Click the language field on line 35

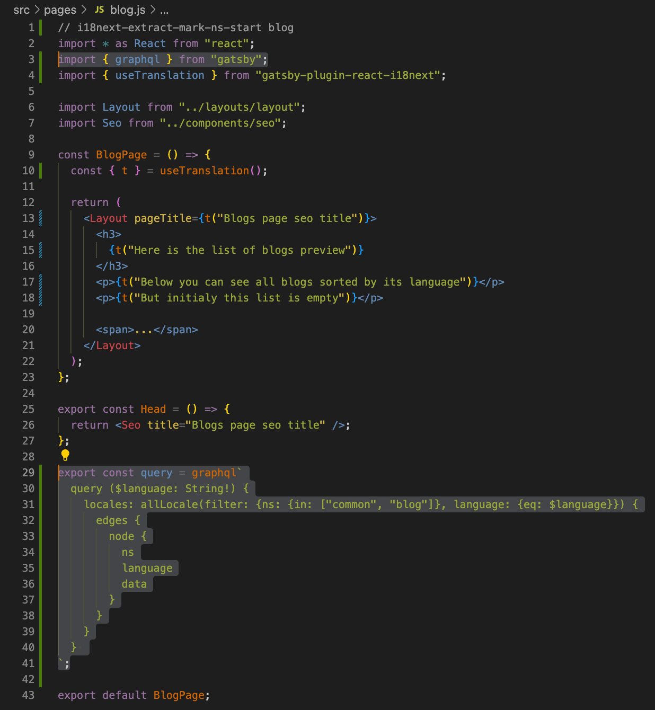[147, 568]
